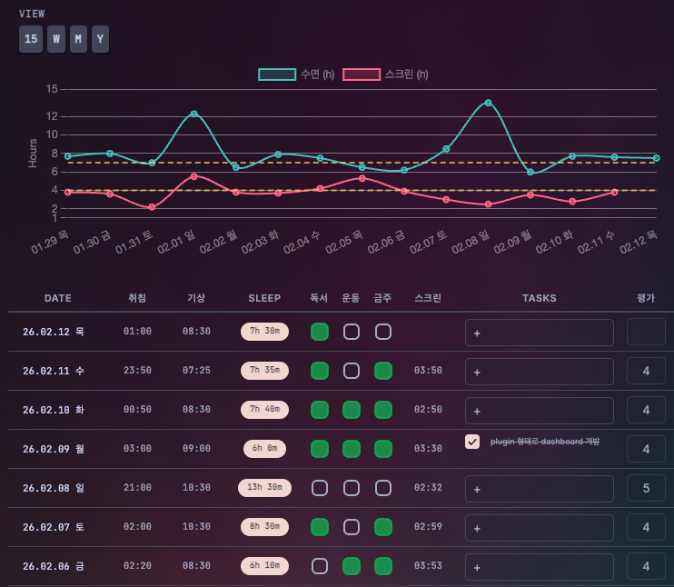Click the TASKS column header
This screenshot has width=674, height=587.
point(540,298)
